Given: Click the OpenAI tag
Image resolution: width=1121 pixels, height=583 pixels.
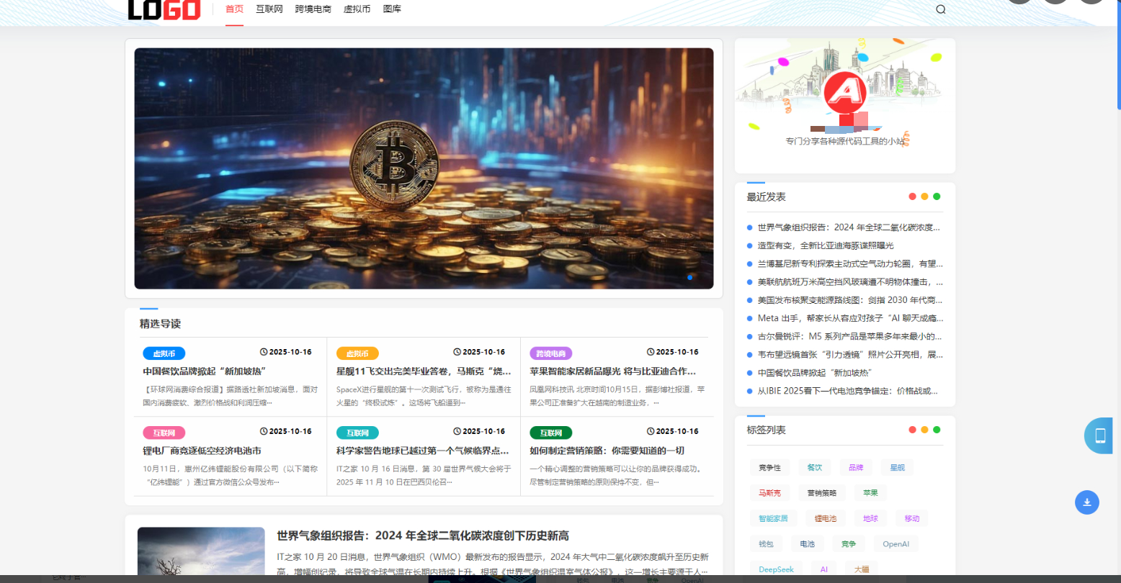Looking at the screenshot, I should [x=896, y=544].
